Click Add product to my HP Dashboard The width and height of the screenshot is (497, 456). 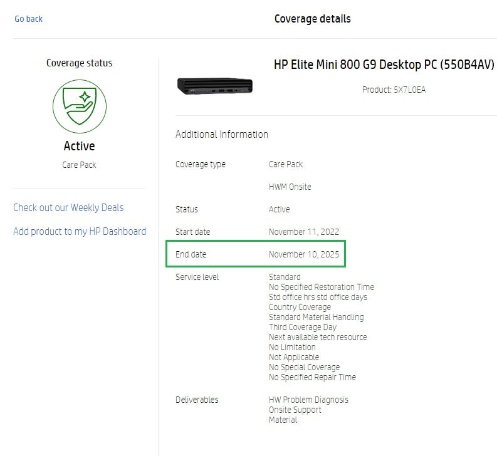(80, 232)
